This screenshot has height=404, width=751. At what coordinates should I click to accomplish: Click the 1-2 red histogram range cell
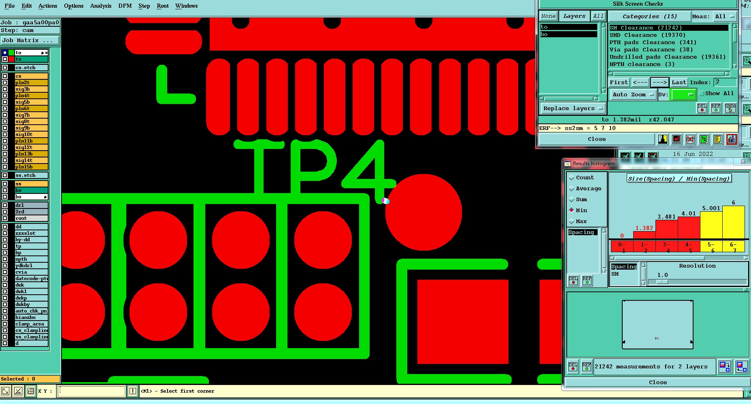tap(644, 247)
